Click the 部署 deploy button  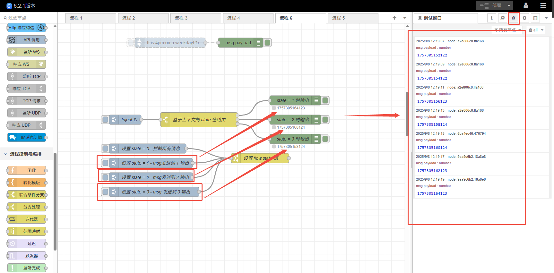490,5
